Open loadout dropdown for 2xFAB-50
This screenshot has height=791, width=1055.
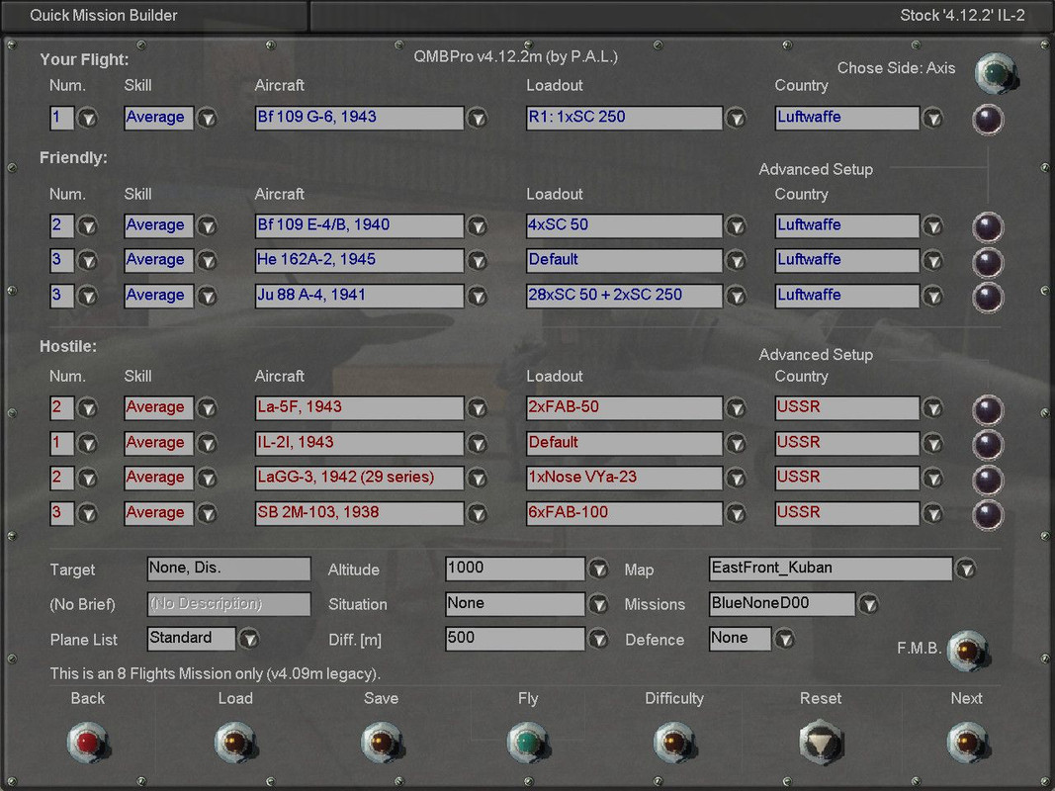click(736, 408)
